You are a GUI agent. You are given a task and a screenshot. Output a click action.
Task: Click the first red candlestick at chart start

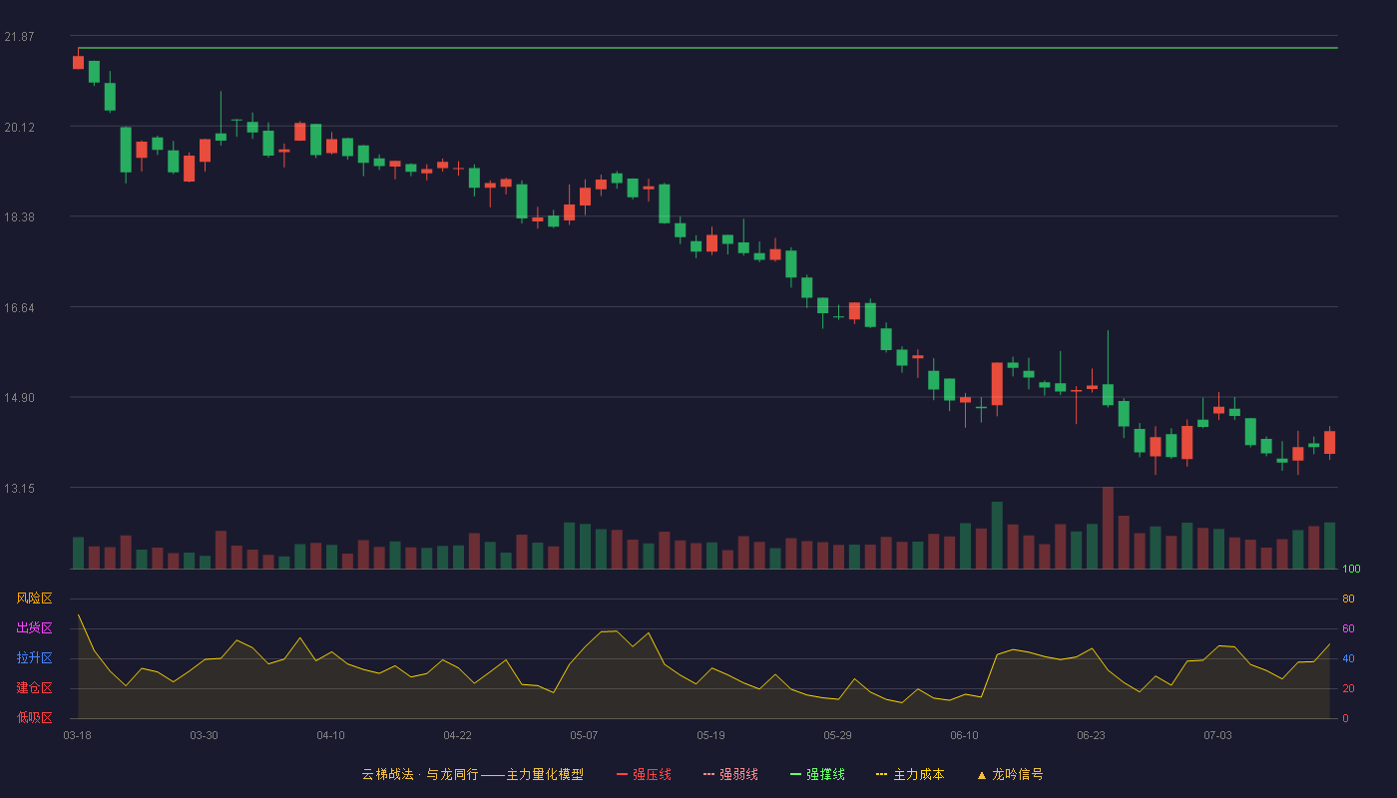(x=78, y=62)
